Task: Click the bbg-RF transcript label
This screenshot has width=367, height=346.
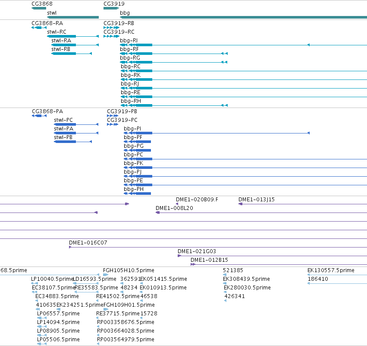Action: click(x=129, y=49)
